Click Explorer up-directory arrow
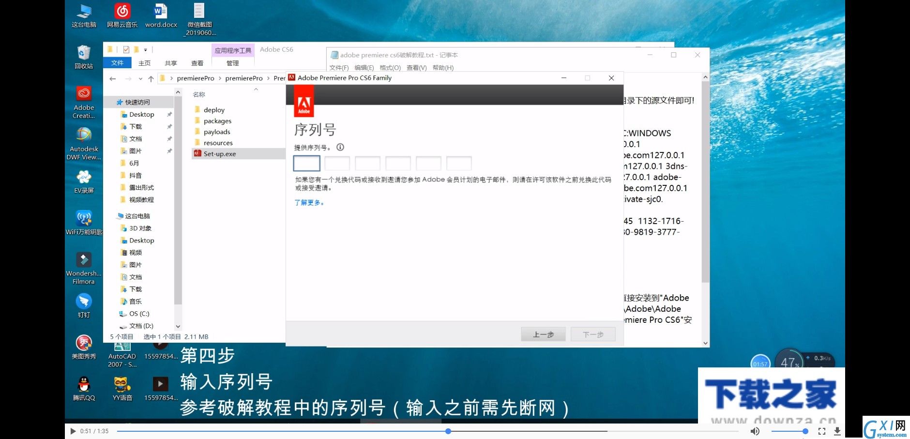 [x=151, y=78]
